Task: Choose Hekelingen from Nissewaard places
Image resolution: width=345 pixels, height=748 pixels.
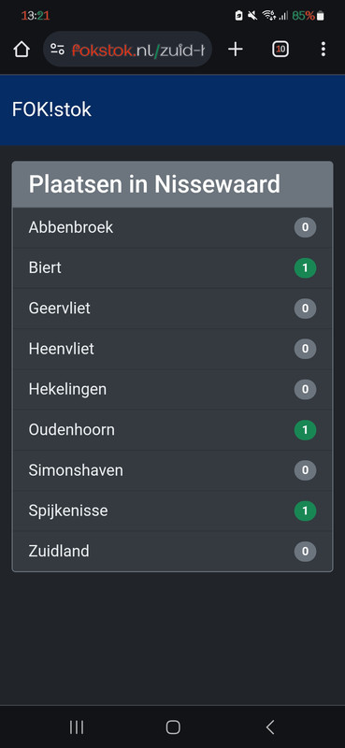Action: [x=172, y=390]
